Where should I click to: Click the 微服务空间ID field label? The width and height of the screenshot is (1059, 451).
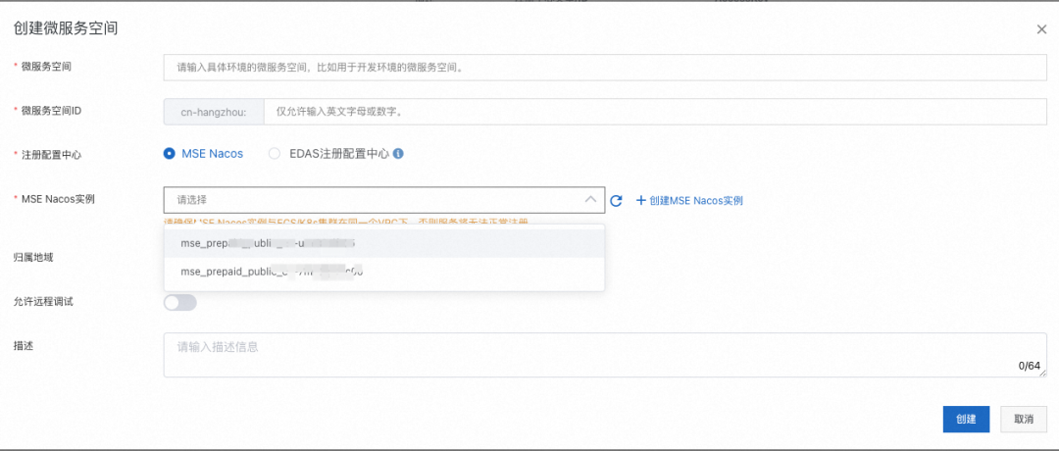tap(51, 111)
